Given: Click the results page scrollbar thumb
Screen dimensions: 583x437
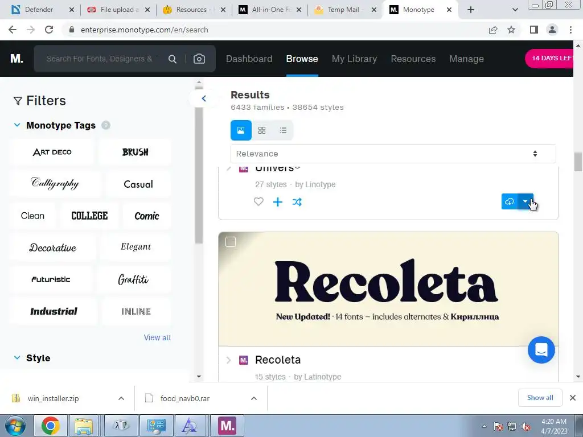Looking at the screenshot, I should pos(578,162).
